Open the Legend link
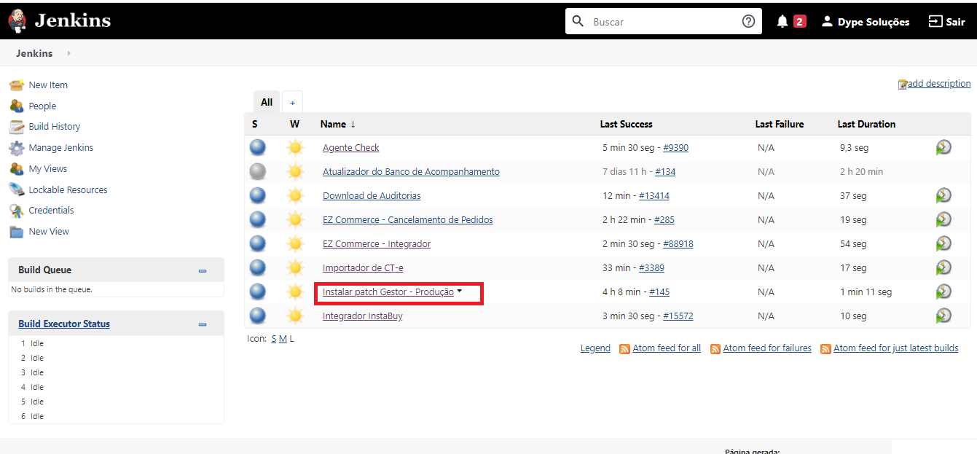This screenshot has height=454, width=977. 595,348
